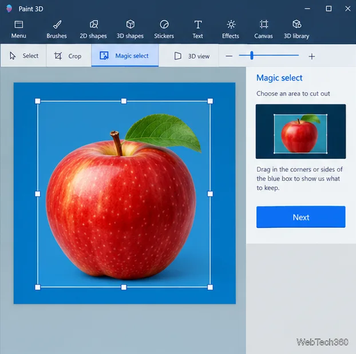Click the bottom-right selection handle
Image resolution: width=356 pixels, height=354 pixels.
[x=210, y=287]
